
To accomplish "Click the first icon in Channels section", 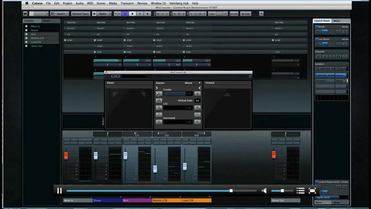I will click(319, 56).
